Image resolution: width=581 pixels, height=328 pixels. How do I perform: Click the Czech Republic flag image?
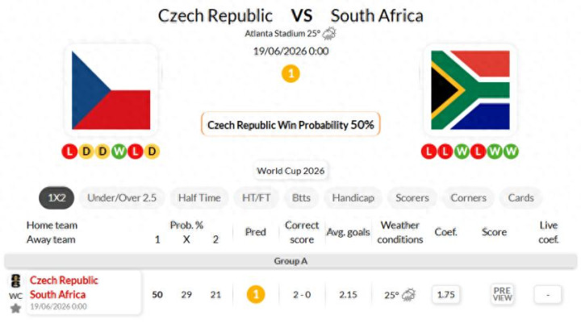(x=111, y=90)
